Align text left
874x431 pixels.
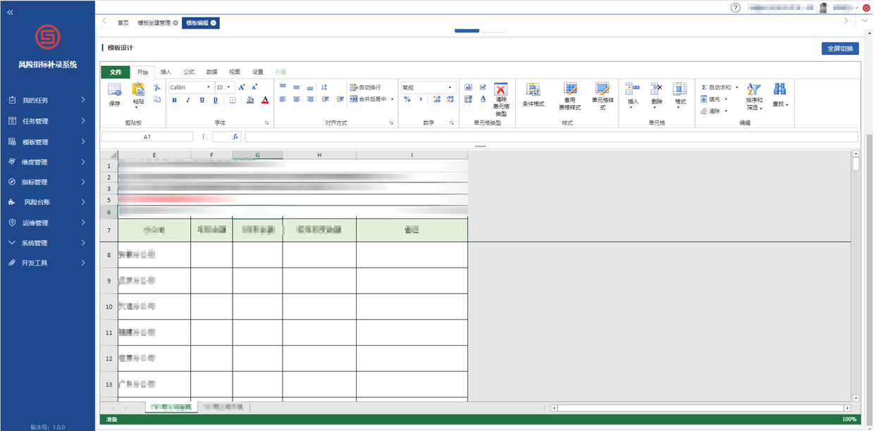283,99
